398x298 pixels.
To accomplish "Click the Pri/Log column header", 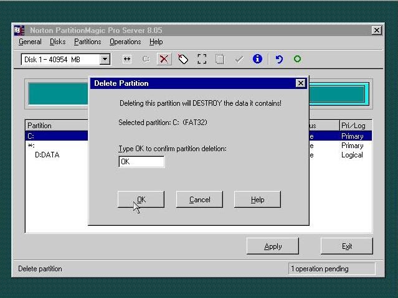I will pyautogui.click(x=356, y=126).
